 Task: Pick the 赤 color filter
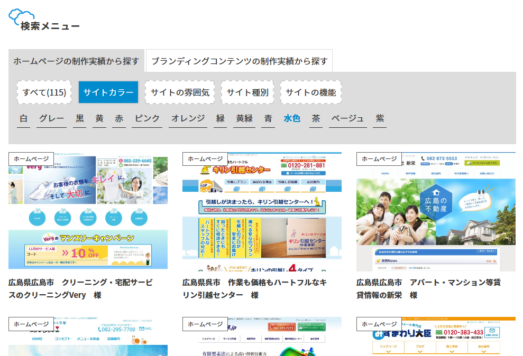click(119, 118)
